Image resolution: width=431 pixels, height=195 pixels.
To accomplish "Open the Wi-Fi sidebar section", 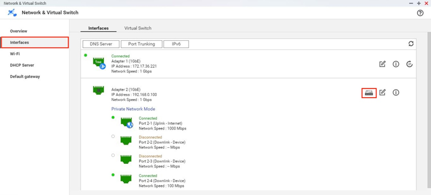I will pos(15,54).
